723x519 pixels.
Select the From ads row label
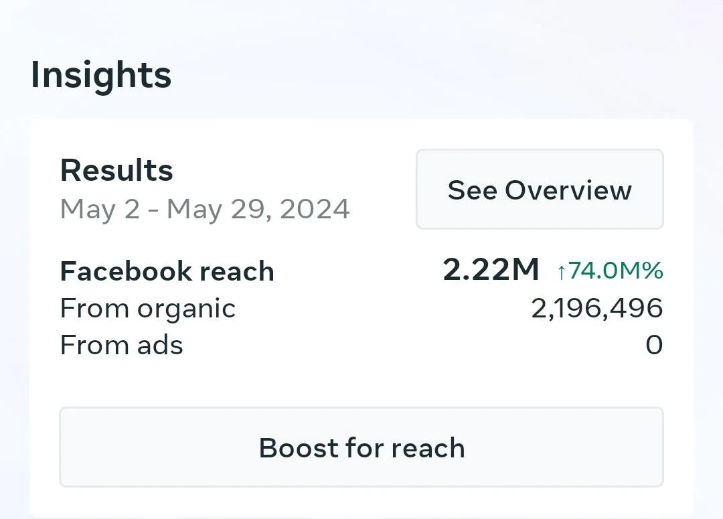(x=122, y=345)
